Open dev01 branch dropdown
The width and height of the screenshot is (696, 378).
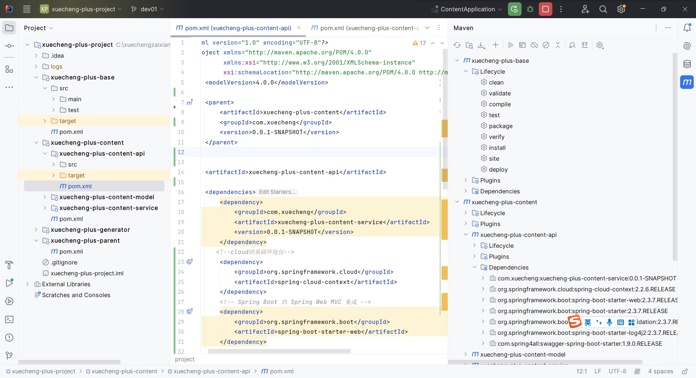click(148, 9)
